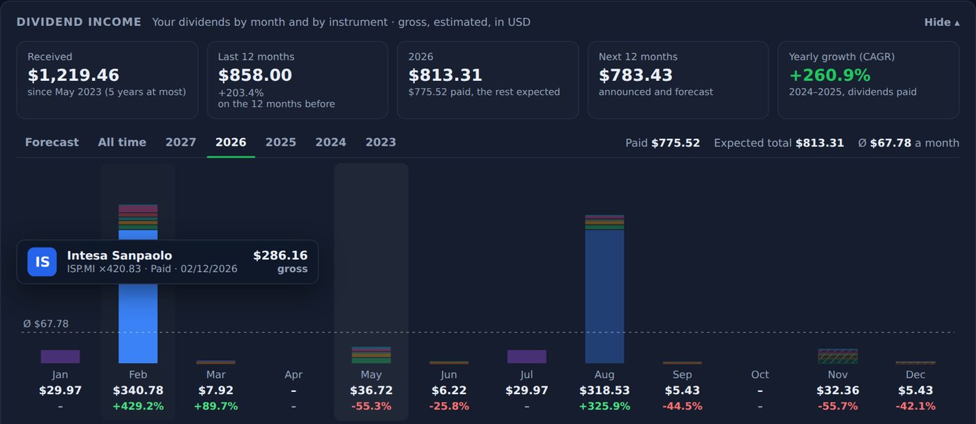Click the Paid $775.52 summary text
This screenshot has height=424, width=976.
(x=662, y=143)
